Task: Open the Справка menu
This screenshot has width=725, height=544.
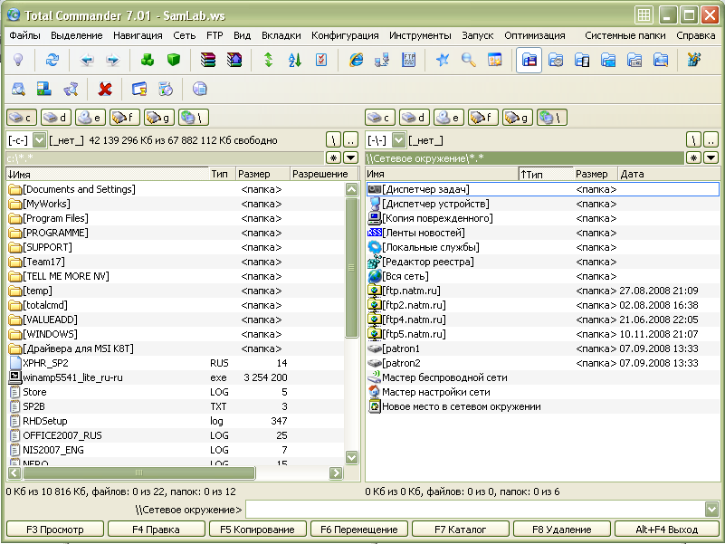Action: (695, 35)
